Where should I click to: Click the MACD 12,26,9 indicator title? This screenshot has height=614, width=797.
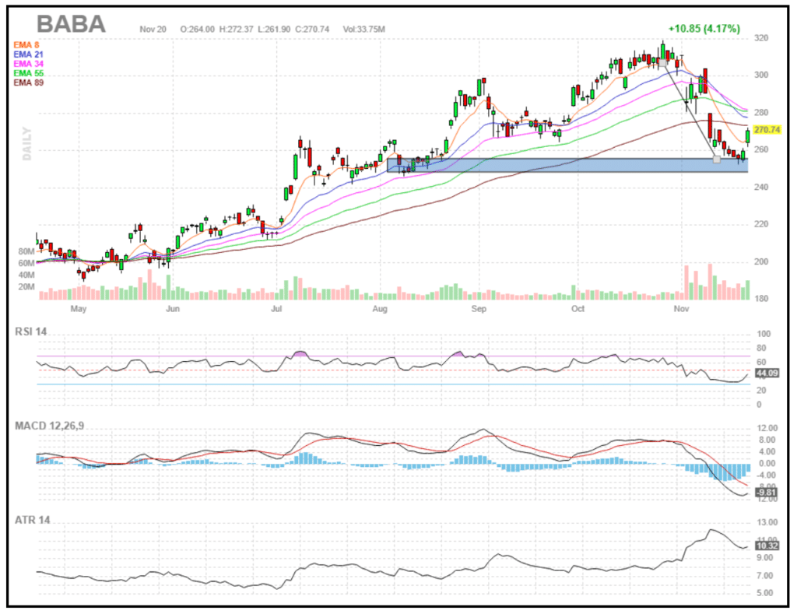coord(50,426)
